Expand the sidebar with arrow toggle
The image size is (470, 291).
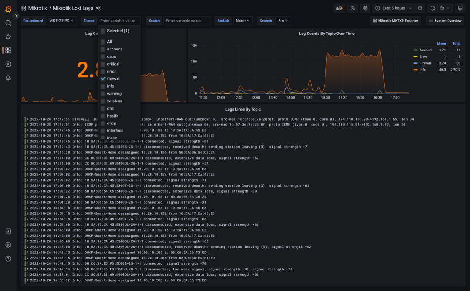tap(16, 16)
